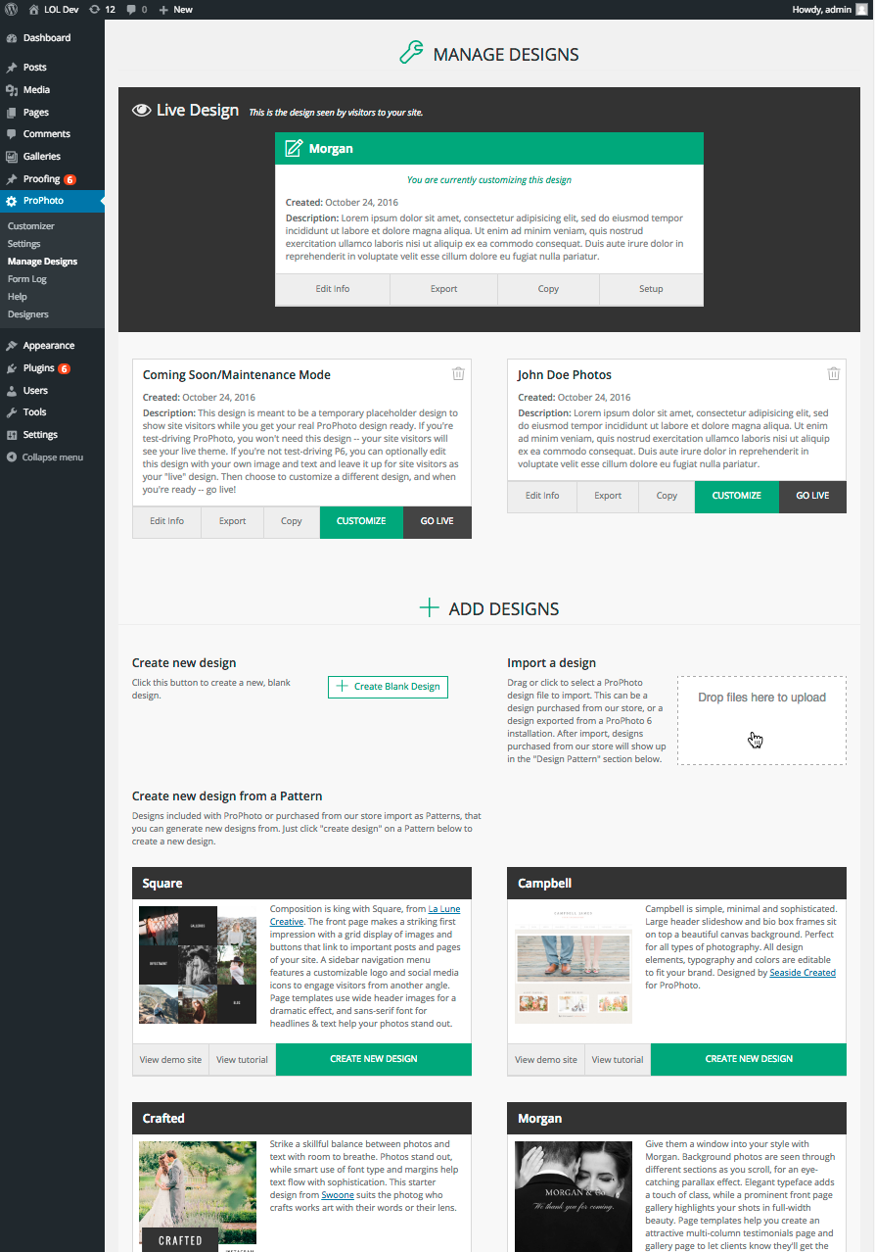875x1252 pixels.
Task: Select Manage Designs in the ProPhoto submenu
Action: click(42, 262)
